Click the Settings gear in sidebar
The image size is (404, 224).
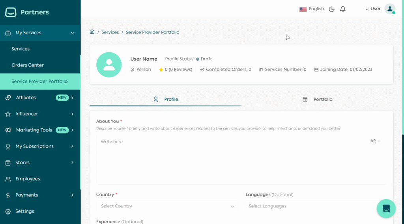click(8, 211)
